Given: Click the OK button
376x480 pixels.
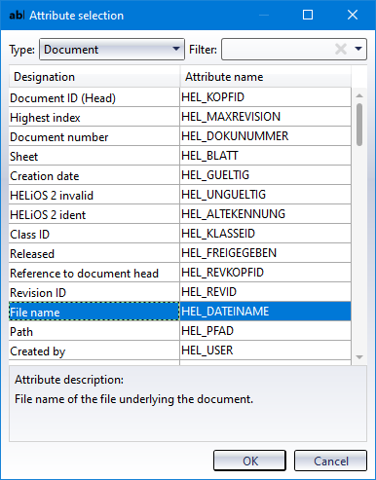Looking at the screenshot, I should click(x=249, y=461).
